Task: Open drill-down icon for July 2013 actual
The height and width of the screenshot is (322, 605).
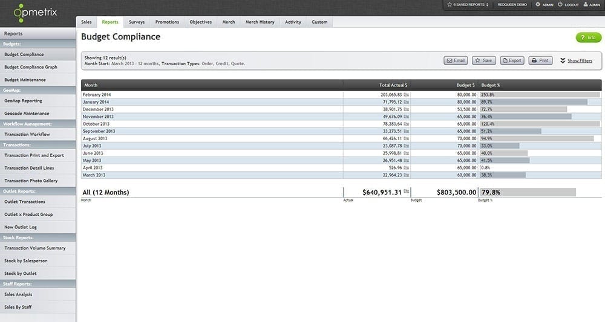Action: [407, 146]
